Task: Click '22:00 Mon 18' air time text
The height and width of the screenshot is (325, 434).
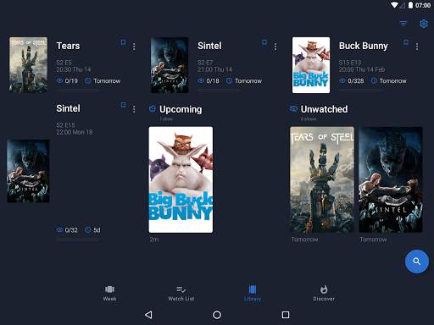Action: [x=75, y=132]
